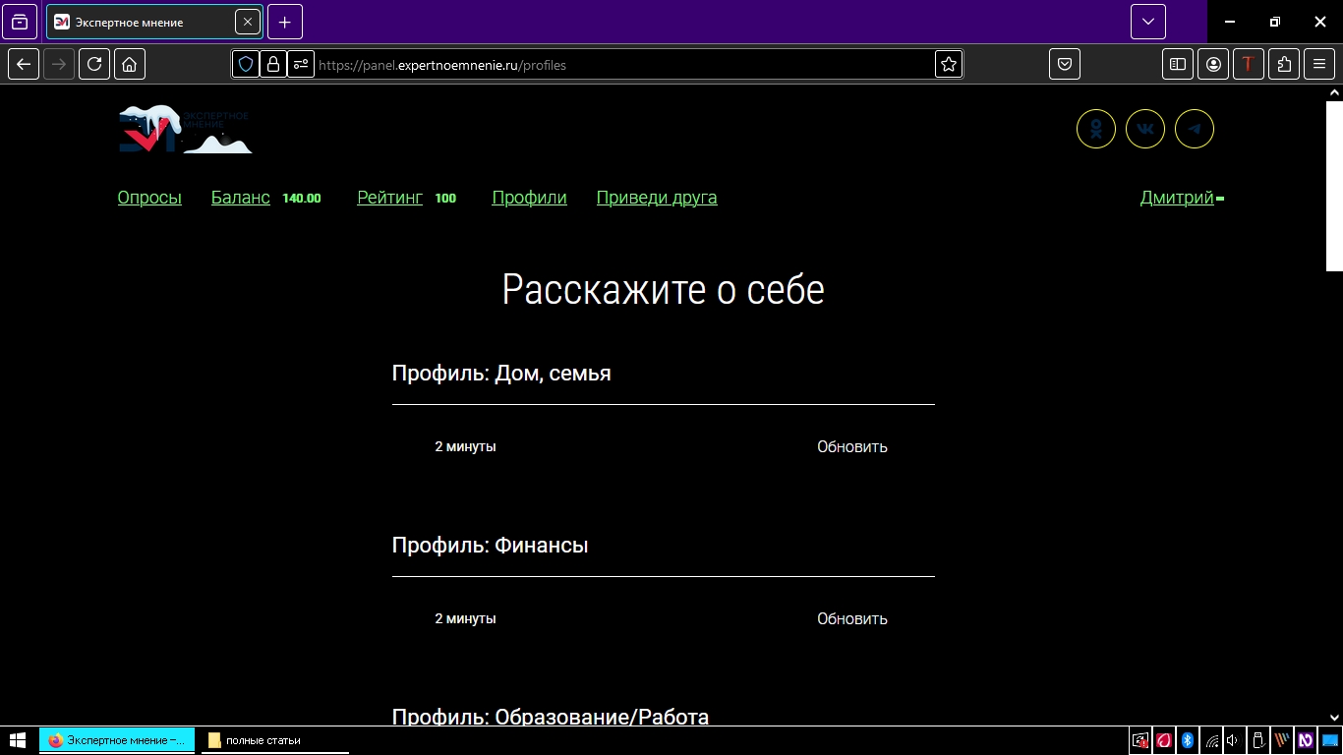Show site security padlock info
Image resolution: width=1343 pixels, height=755 pixels.
[x=273, y=64]
